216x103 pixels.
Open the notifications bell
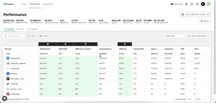pyautogui.click(x=192, y=4)
